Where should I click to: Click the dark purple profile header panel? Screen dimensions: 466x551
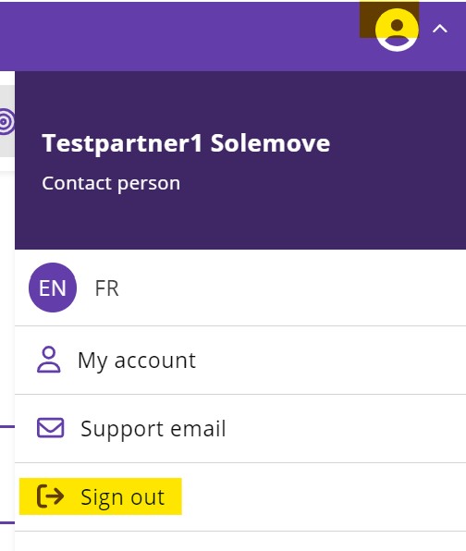(x=240, y=160)
